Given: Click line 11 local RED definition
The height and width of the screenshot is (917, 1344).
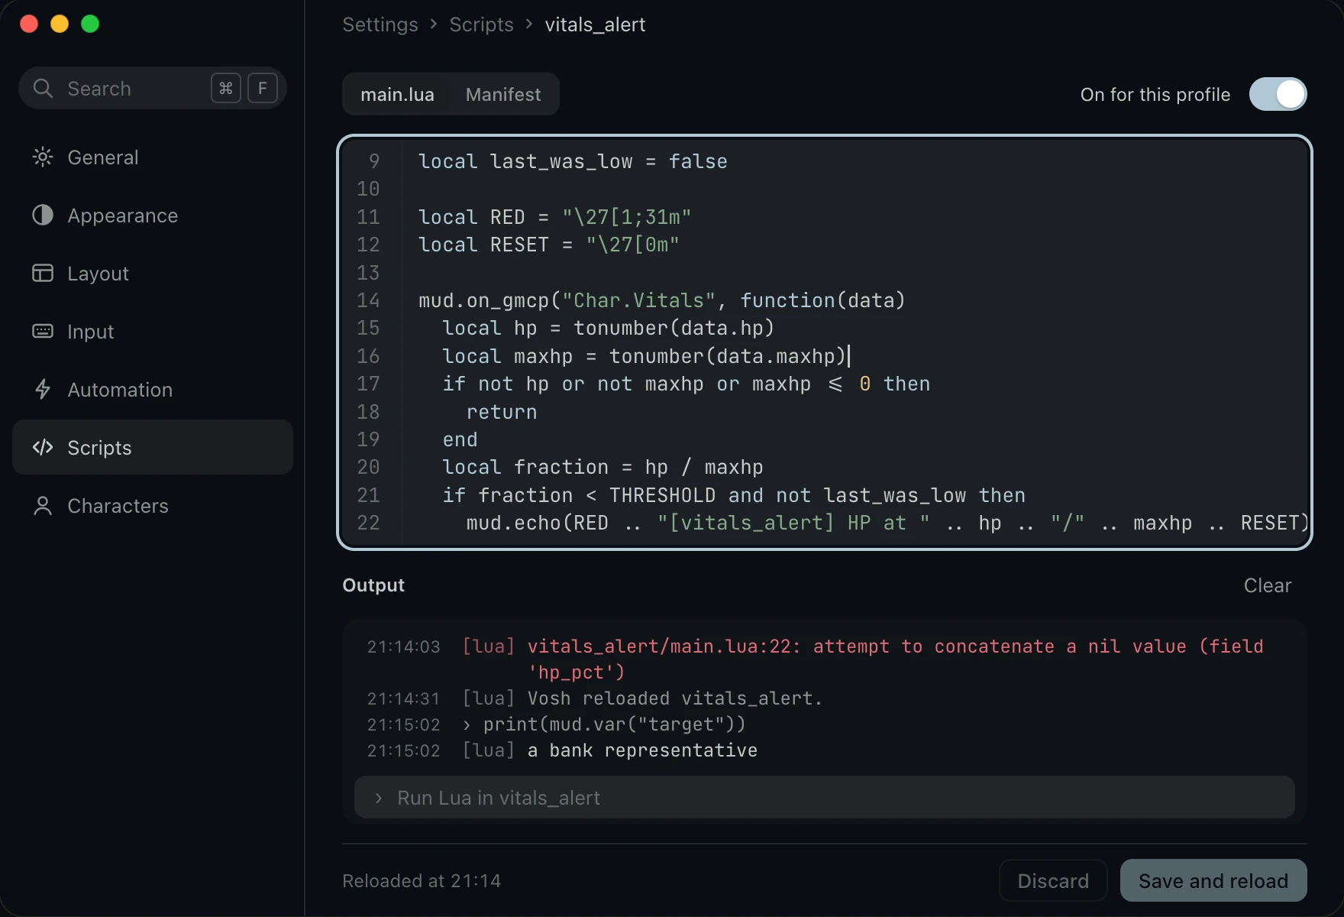Looking at the screenshot, I should pyautogui.click(x=554, y=217).
